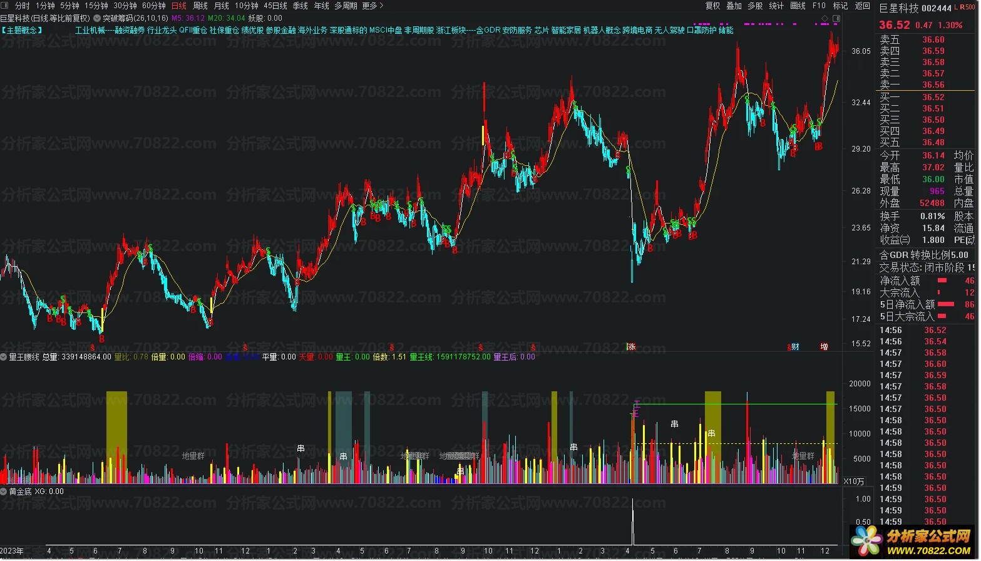The width and height of the screenshot is (981, 561).
Task: Click the 叠加 overlay button
Action: click(734, 6)
